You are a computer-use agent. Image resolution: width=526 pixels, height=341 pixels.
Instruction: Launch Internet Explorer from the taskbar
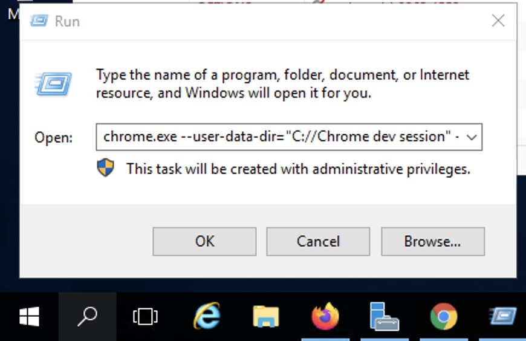point(206,317)
